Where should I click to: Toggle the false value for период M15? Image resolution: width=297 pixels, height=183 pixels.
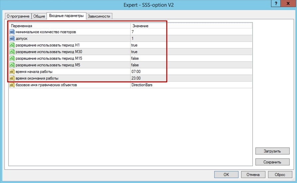[135, 58]
